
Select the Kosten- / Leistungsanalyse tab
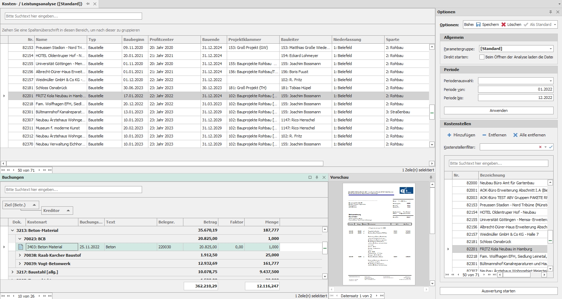click(x=42, y=4)
